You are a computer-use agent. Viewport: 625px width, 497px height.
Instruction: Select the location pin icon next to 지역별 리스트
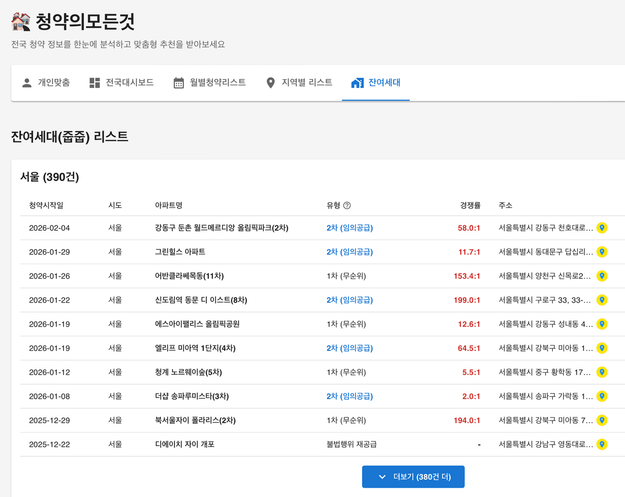pos(271,82)
